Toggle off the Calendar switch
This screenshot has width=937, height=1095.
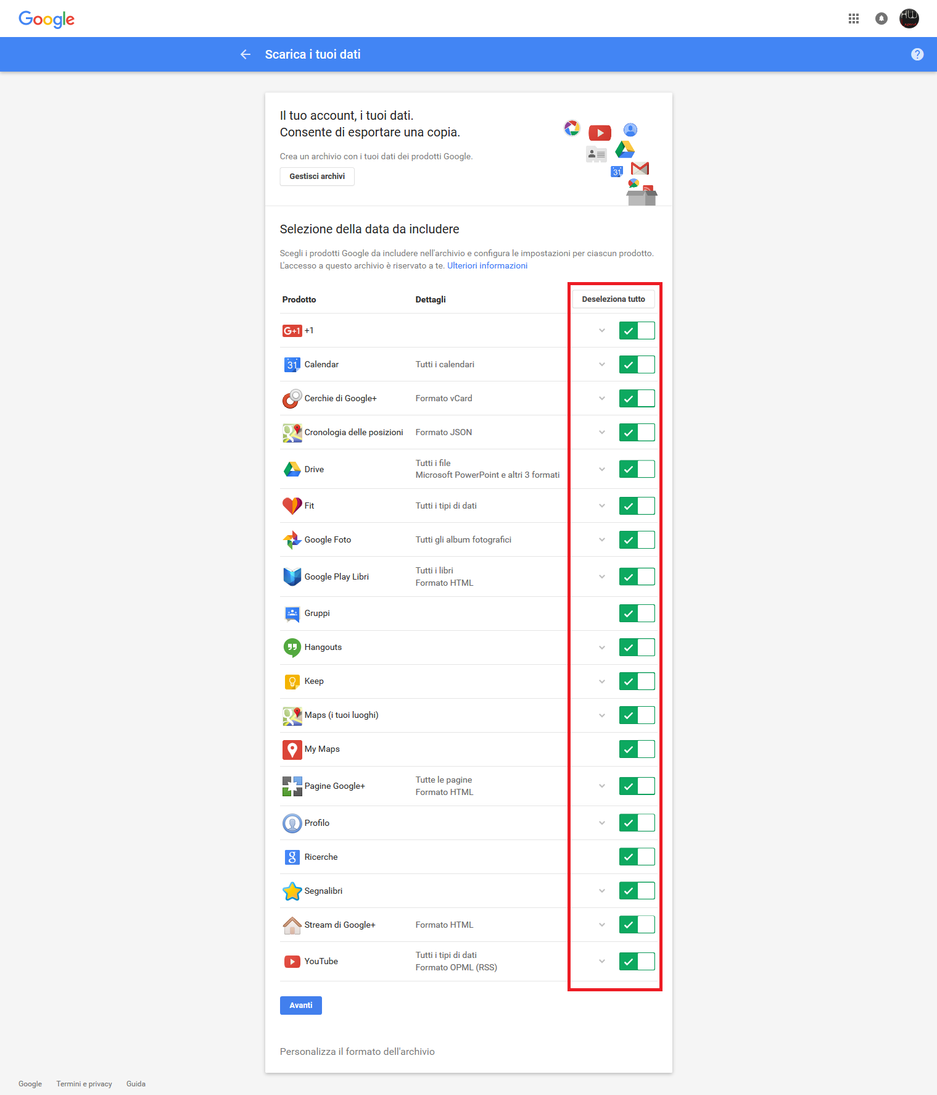tap(637, 365)
